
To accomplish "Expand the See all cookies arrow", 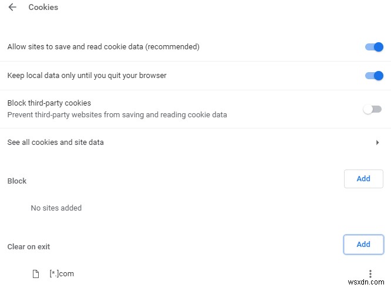I will [377, 143].
